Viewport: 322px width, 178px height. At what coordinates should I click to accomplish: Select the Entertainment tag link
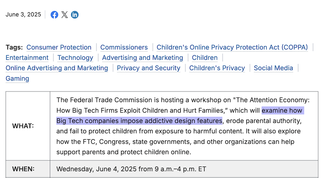coord(27,58)
